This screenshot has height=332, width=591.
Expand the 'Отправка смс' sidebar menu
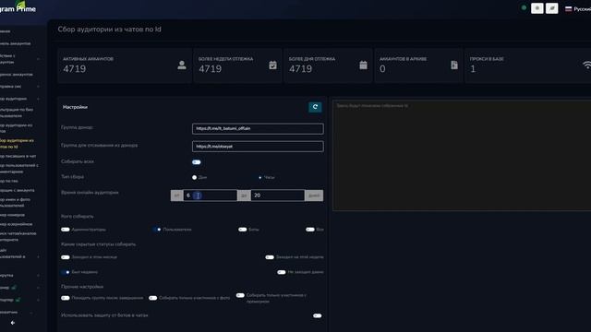[x=20, y=87]
